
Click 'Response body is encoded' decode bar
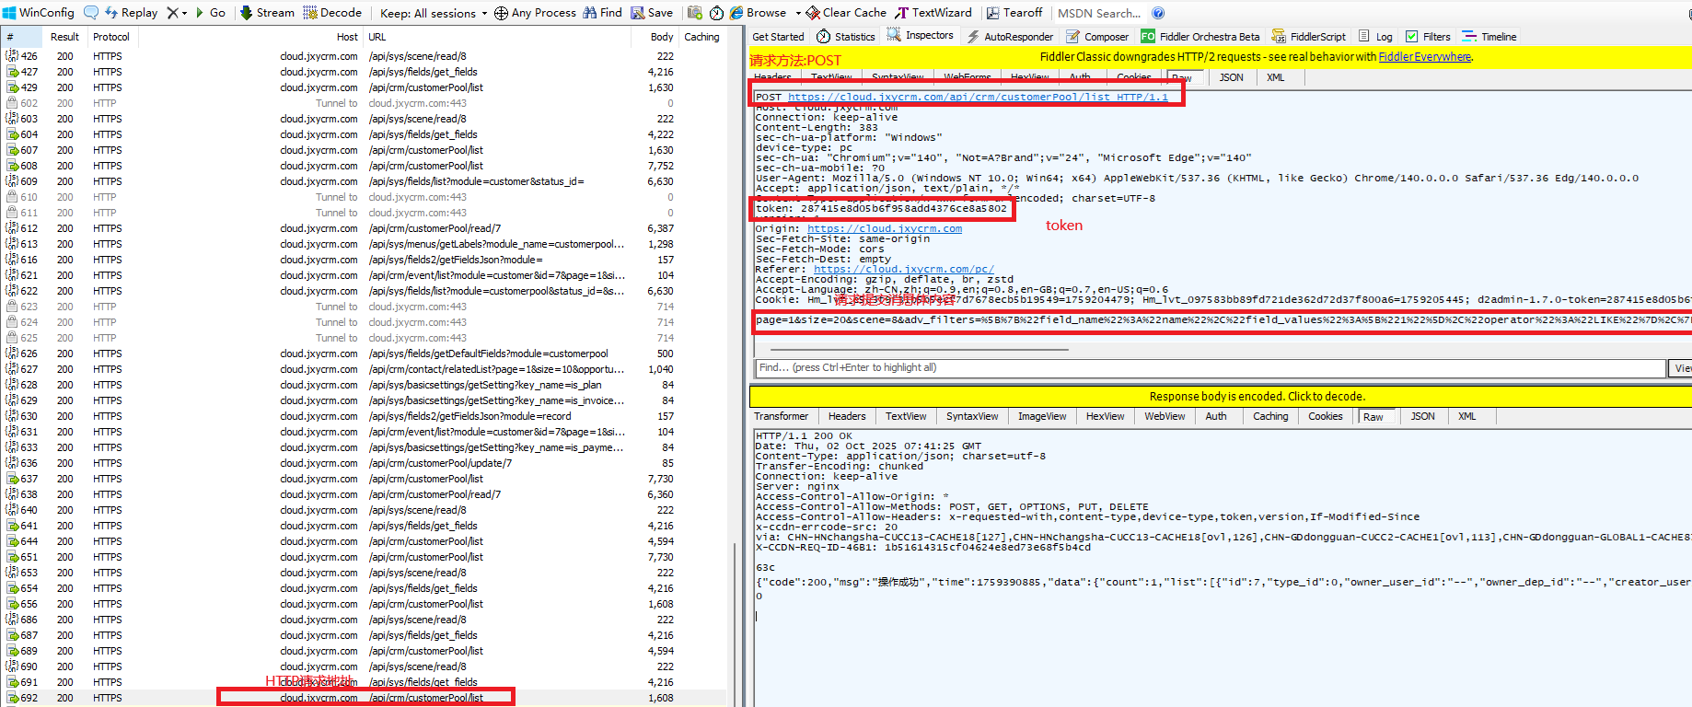[x=1221, y=396]
